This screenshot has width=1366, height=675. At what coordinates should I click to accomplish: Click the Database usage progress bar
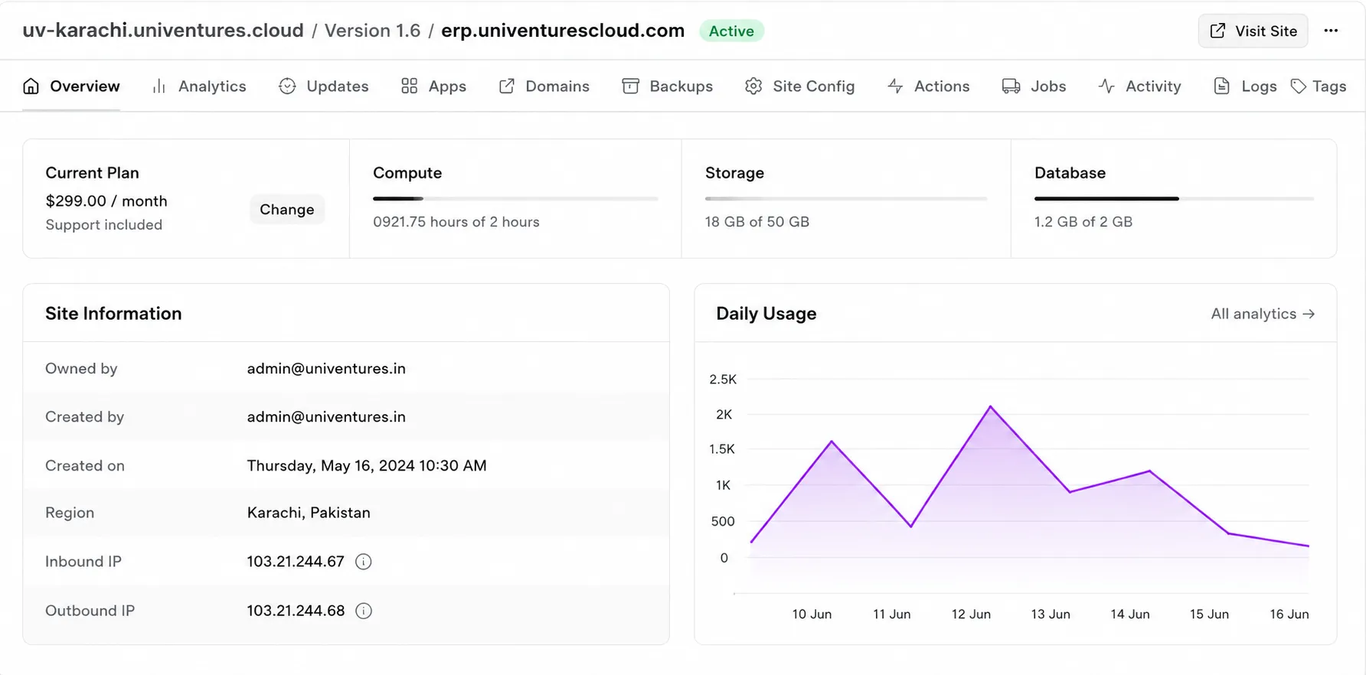1174,199
